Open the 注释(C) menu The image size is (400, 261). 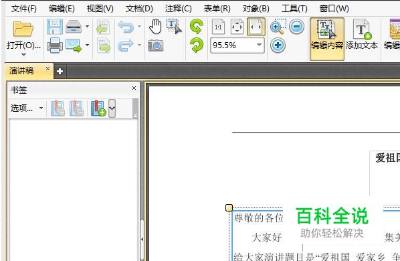pyautogui.click(x=178, y=9)
